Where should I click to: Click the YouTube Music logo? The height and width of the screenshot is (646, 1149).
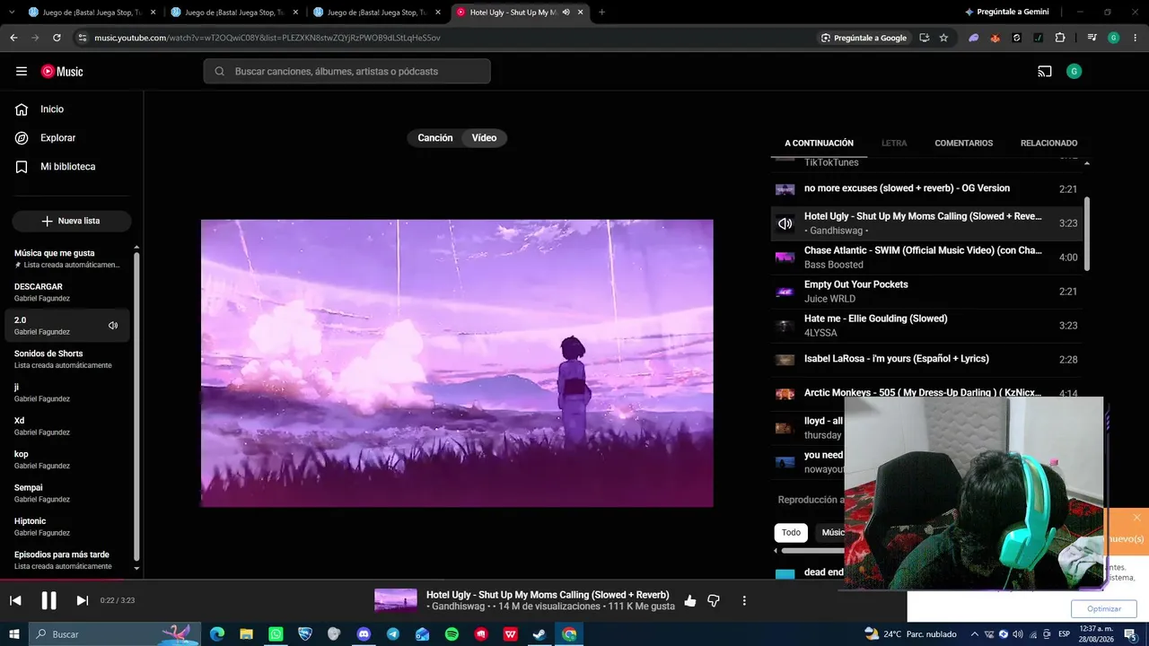pos(62,72)
